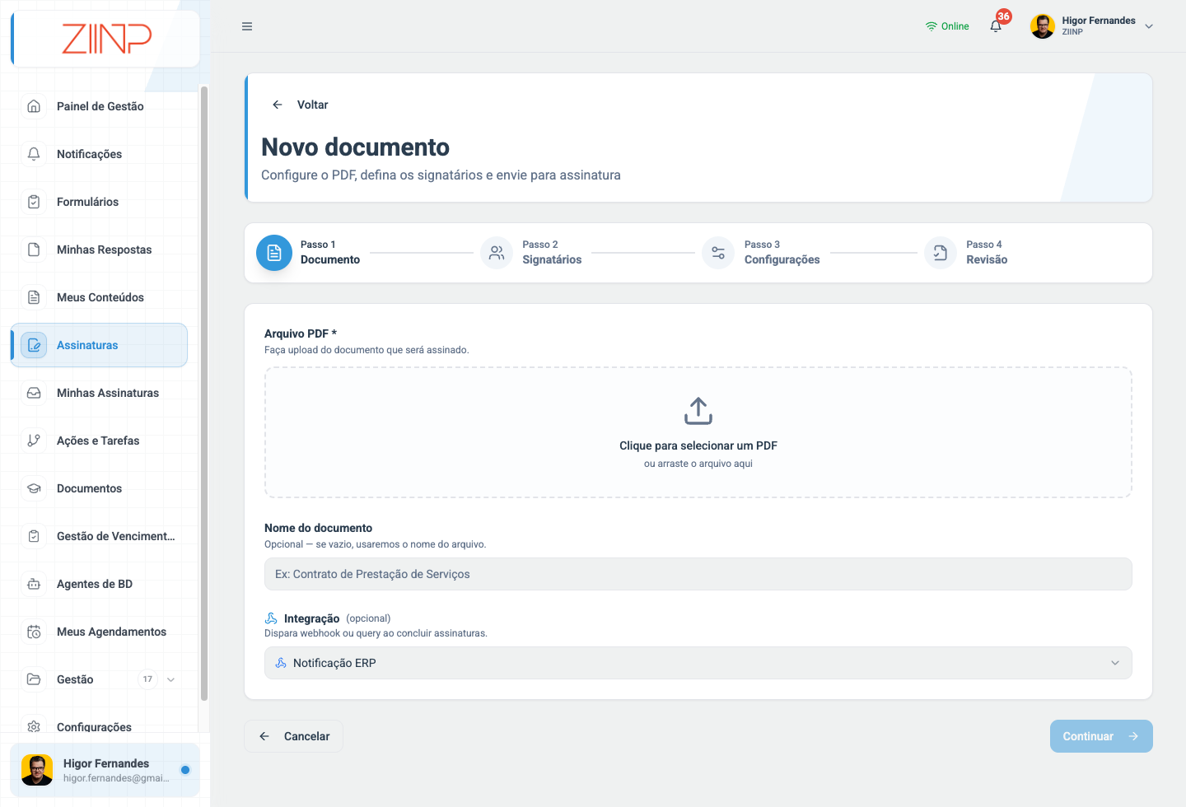
Task: Click the Cancelar button
Action: tap(294, 736)
